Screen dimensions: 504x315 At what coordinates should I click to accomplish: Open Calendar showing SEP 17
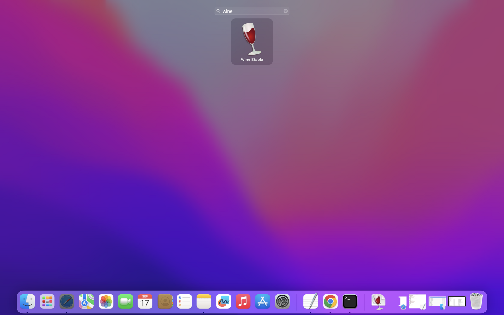(x=145, y=301)
